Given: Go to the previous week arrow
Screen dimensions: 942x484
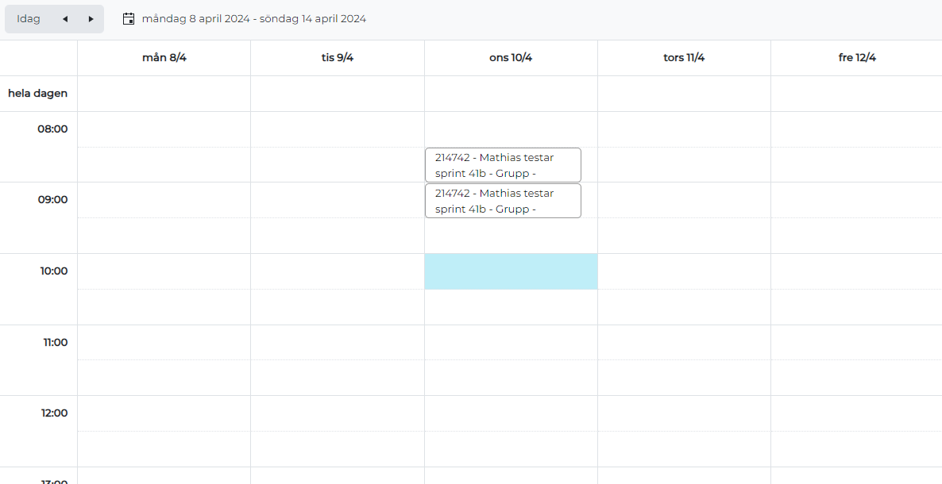Looking at the screenshot, I should (x=65, y=19).
